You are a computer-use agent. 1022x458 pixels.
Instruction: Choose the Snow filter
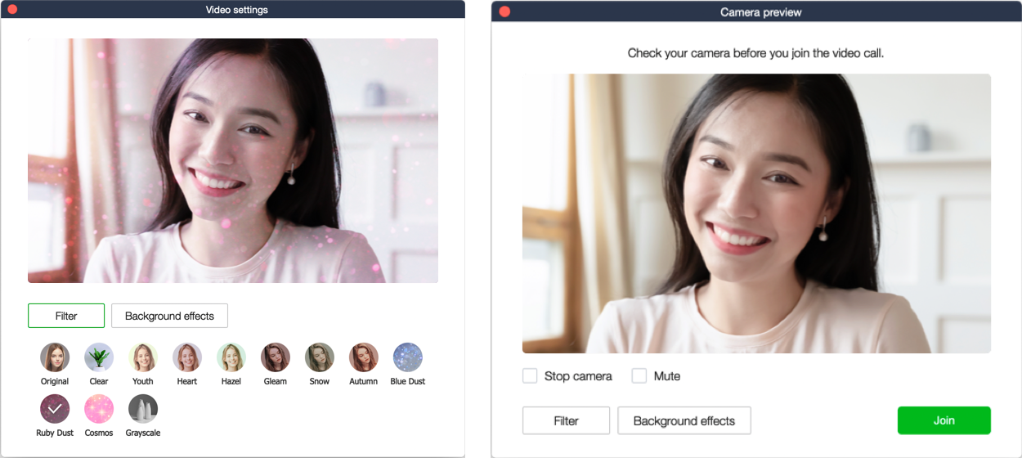point(320,357)
